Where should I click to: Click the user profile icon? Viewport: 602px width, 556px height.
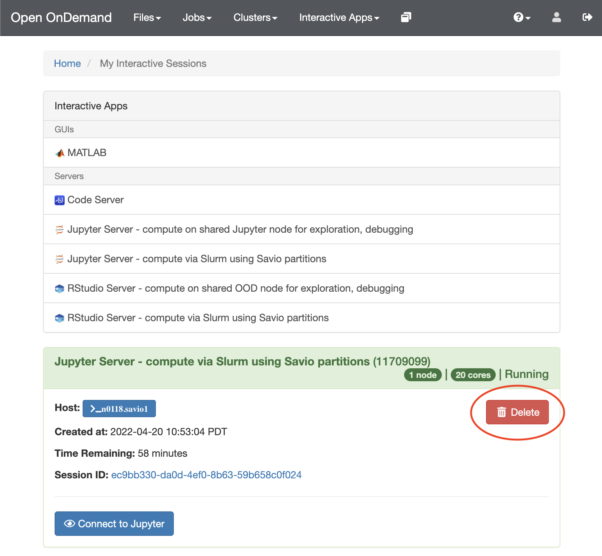tap(556, 17)
